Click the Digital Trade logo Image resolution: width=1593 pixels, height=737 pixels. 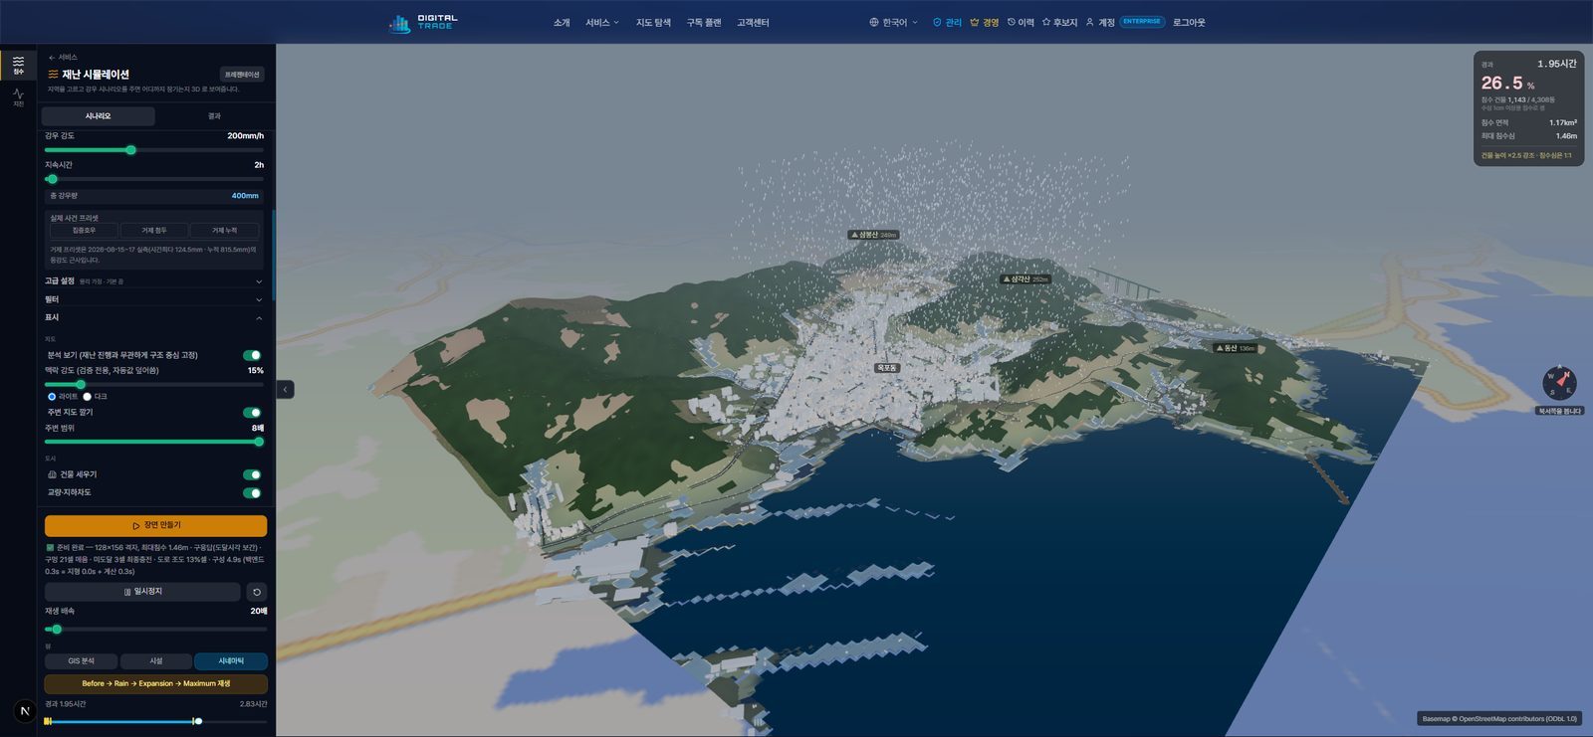pyautogui.click(x=423, y=22)
